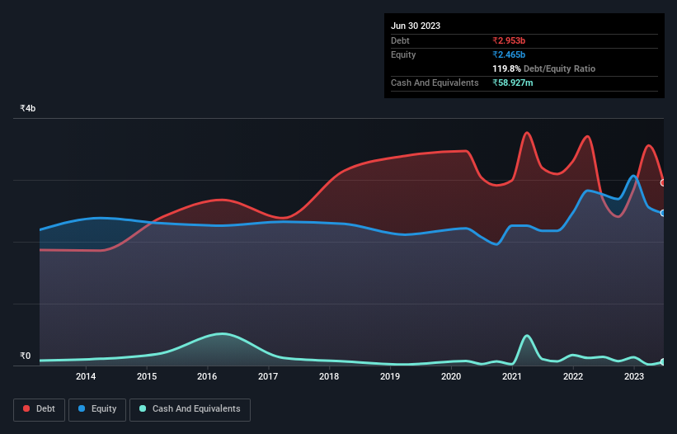
Task: Click the ₹4b y-axis label
Action: 28,108
